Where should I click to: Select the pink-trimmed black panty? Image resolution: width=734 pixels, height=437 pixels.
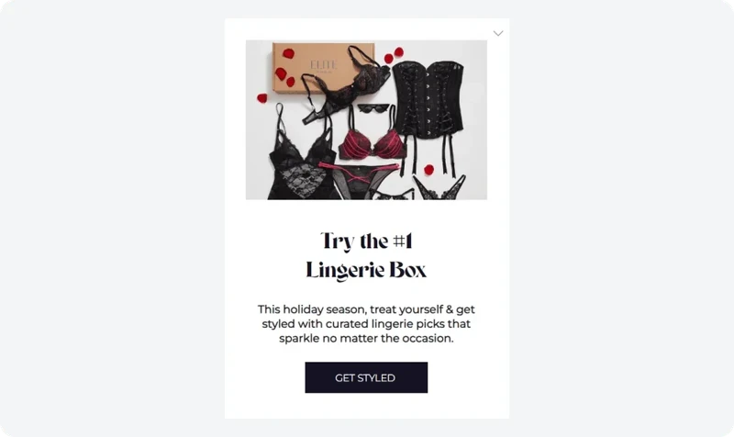pos(360,180)
